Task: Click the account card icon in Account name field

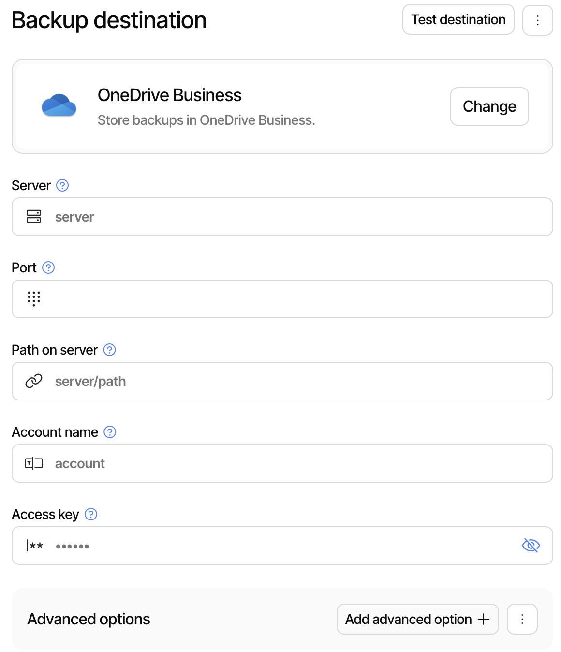Action: click(x=34, y=463)
